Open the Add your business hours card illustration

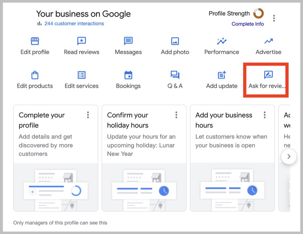232,187
